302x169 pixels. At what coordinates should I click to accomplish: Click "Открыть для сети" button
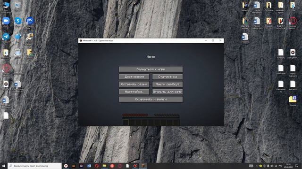[x=168, y=92]
